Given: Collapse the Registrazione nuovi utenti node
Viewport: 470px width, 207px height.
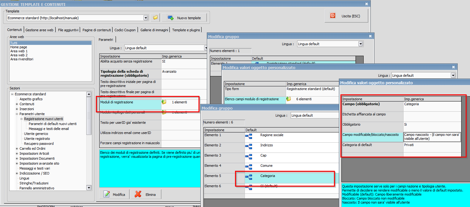Looking at the screenshot, I should pyautogui.click(x=21, y=119).
